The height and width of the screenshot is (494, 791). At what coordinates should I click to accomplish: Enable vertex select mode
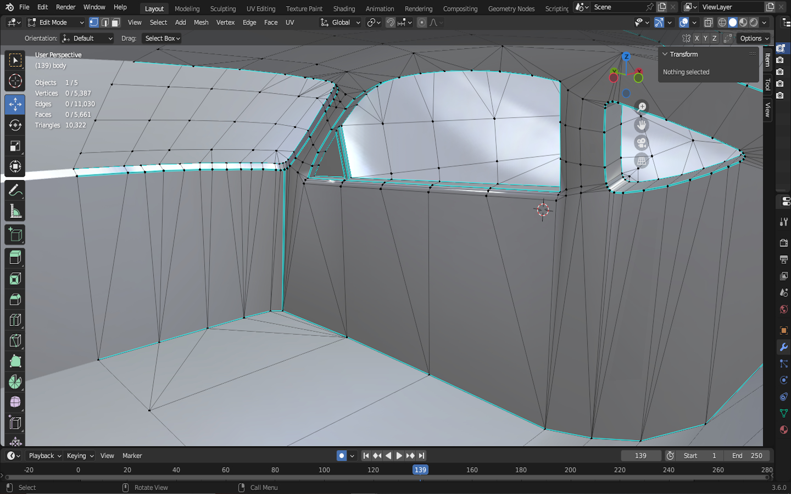tap(94, 23)
